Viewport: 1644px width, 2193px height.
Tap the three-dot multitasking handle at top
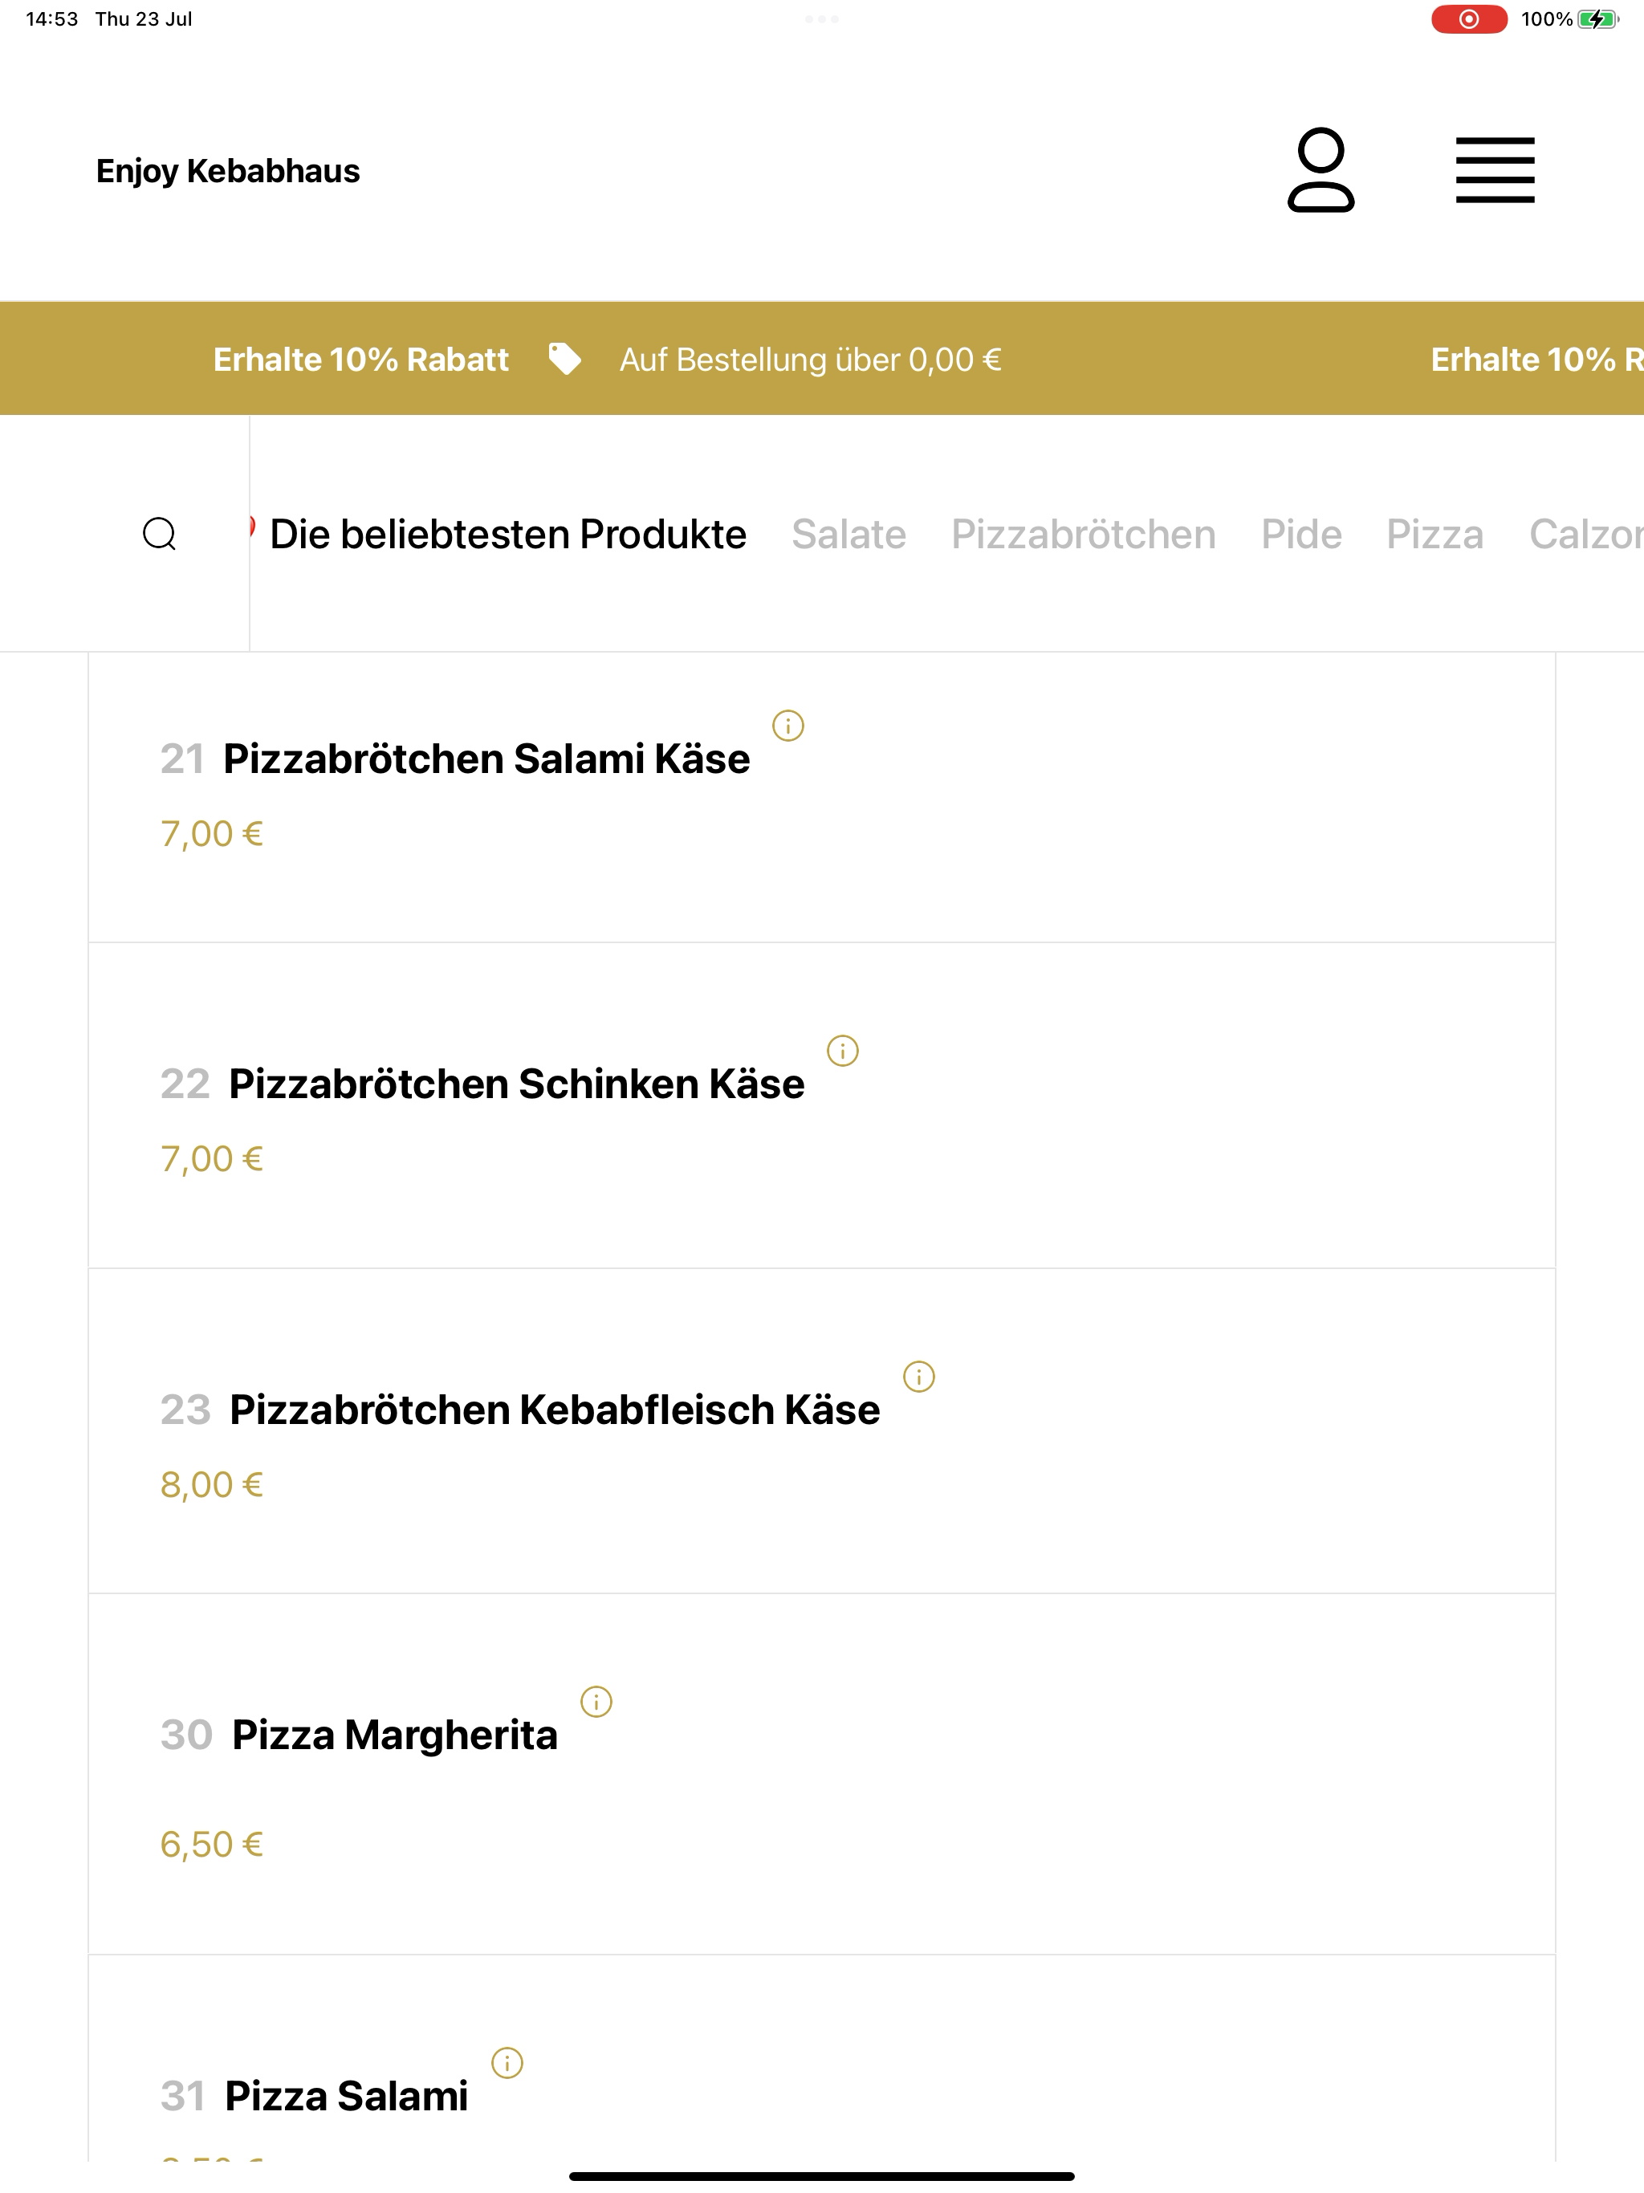click(822, 18)
